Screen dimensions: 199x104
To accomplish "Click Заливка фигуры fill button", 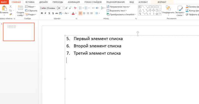I will click(192, 7).
